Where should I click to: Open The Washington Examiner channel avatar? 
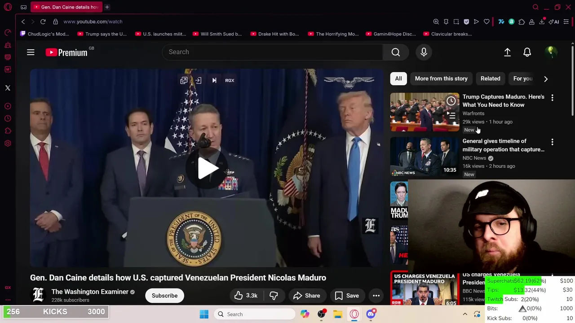[38, 295]
